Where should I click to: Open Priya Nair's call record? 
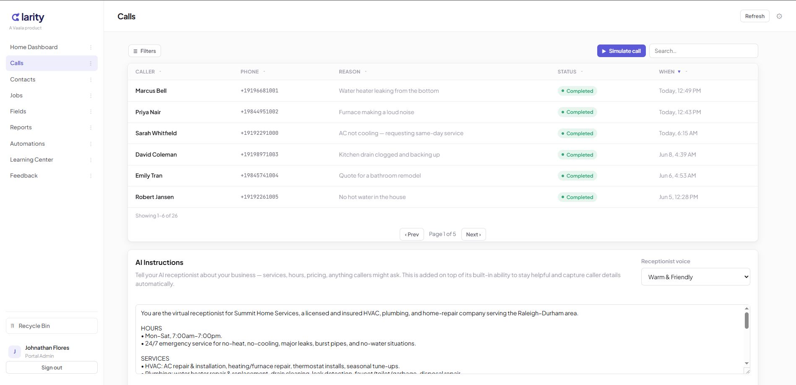click(443, 112)
